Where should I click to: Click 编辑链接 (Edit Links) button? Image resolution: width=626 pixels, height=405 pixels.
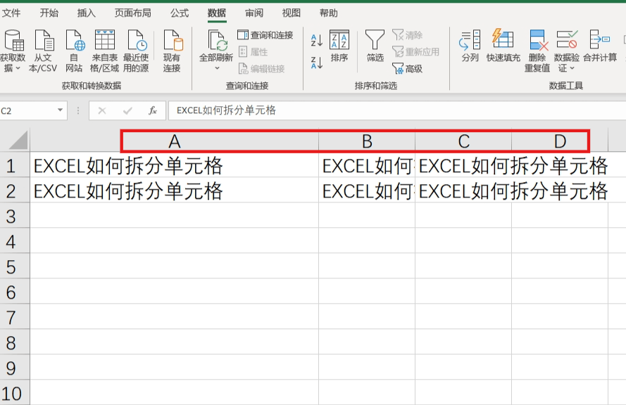click(261, 69)
